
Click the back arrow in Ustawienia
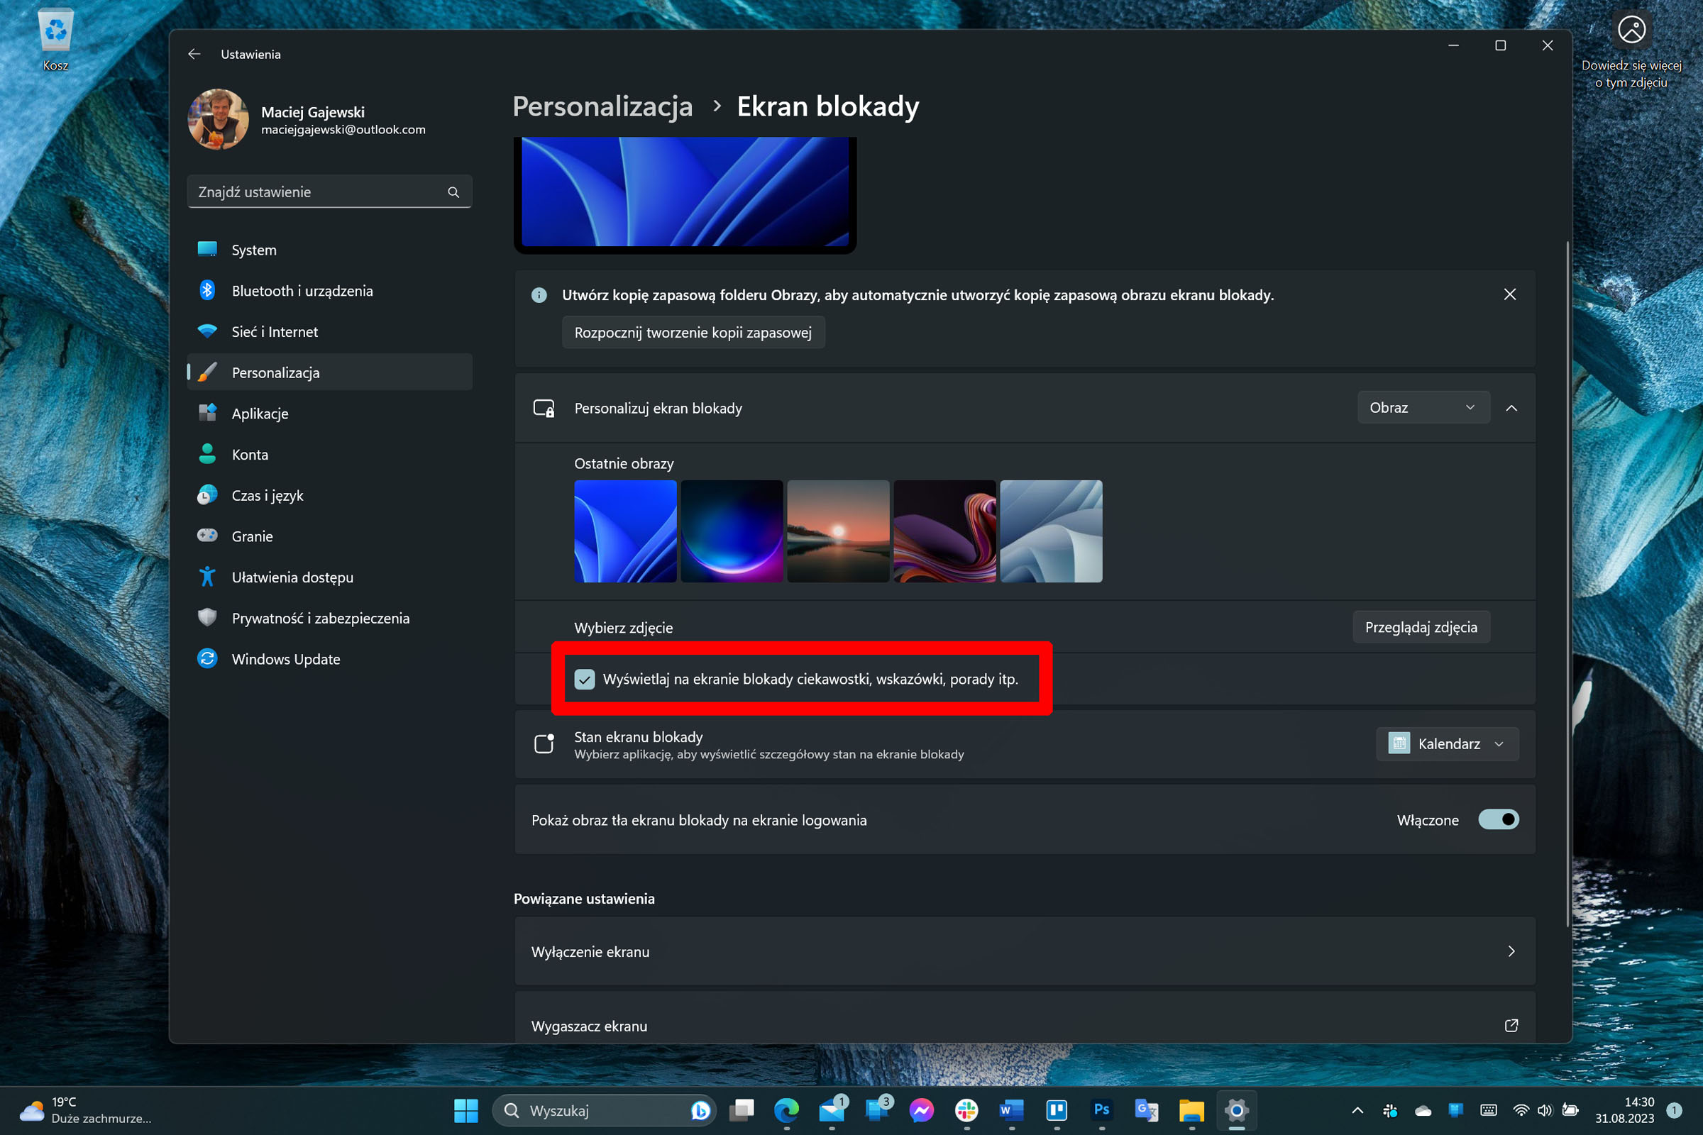click(x=194, y=55)
